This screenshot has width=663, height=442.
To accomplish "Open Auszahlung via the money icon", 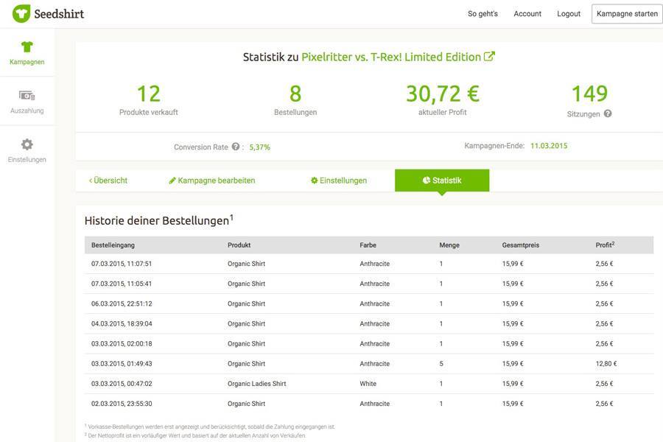I will click(27, 96).
